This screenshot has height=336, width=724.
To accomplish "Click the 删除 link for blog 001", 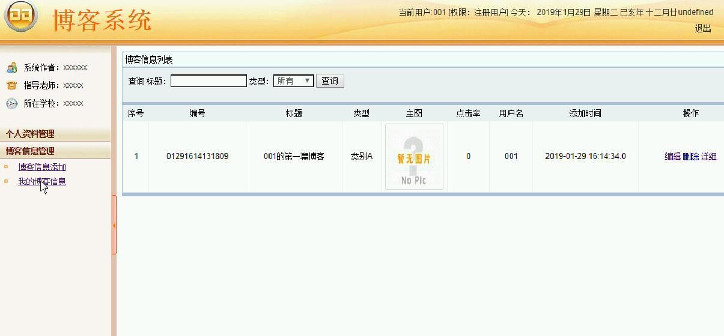I will pos(690,156).
